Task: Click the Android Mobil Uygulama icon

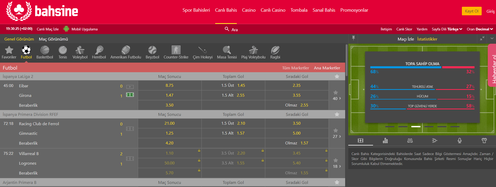Action: [x=66, y=29]
